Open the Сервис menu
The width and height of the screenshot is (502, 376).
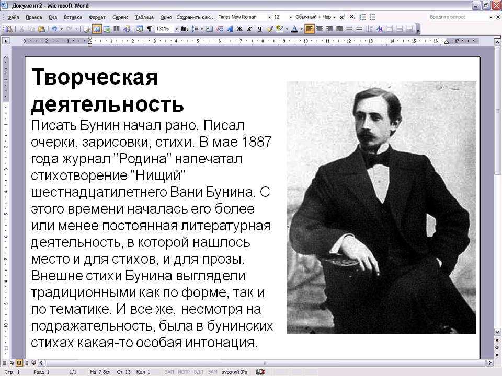(x=120, y=17)
